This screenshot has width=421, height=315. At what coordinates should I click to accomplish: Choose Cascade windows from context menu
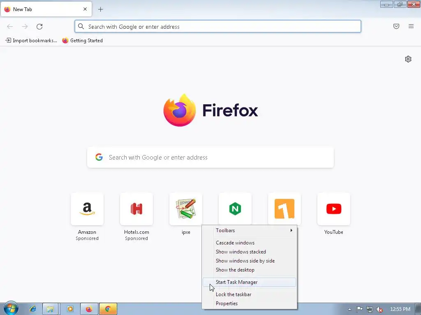250,243
